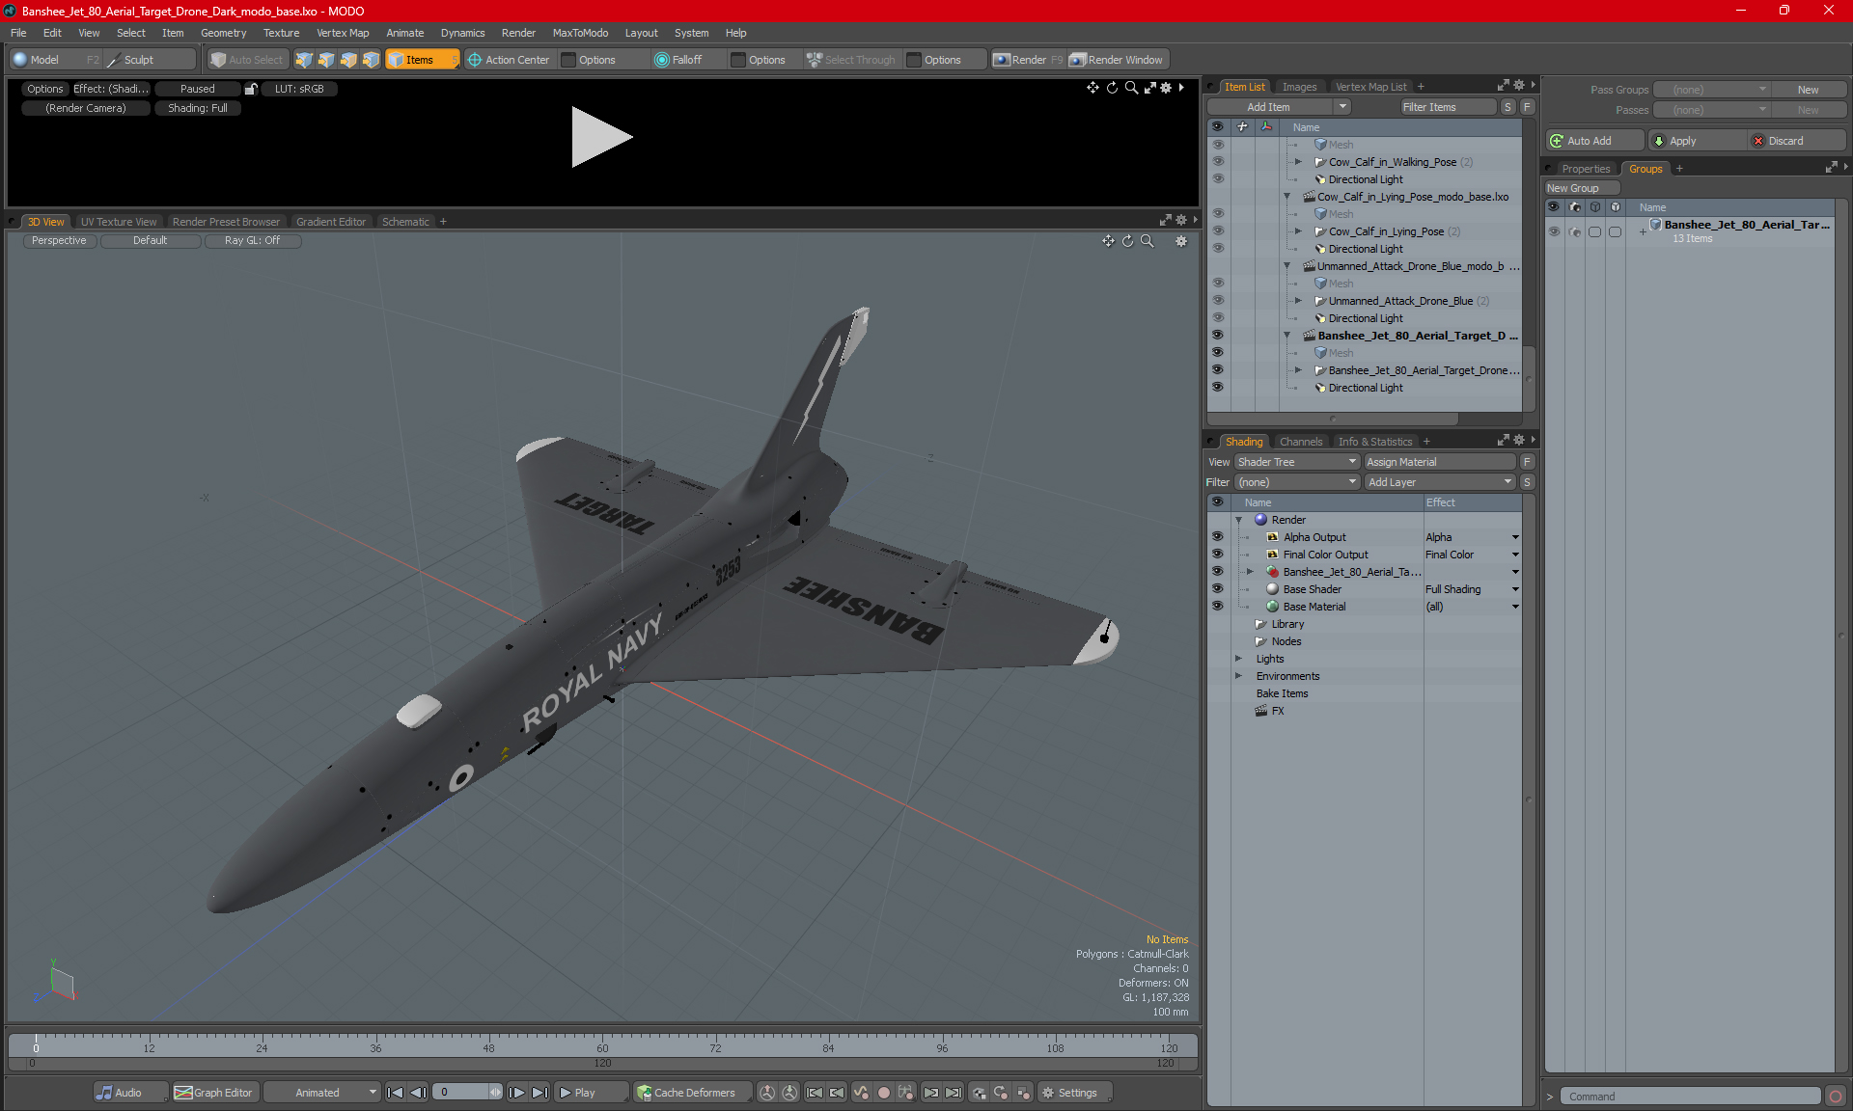Toggle visibility of Banshee_Jet_80 scene item
Screen dimensions: 1853x1111
coord(1217,336)
